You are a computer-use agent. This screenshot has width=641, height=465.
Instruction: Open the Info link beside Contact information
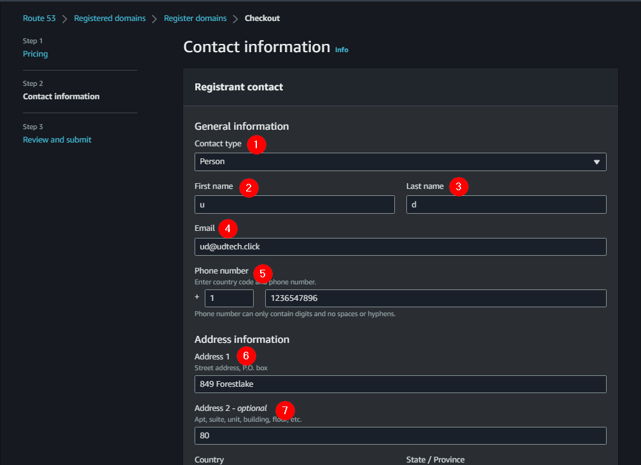tap(341, 50)
